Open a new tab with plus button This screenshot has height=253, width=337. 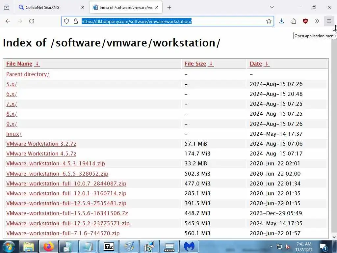169,8
